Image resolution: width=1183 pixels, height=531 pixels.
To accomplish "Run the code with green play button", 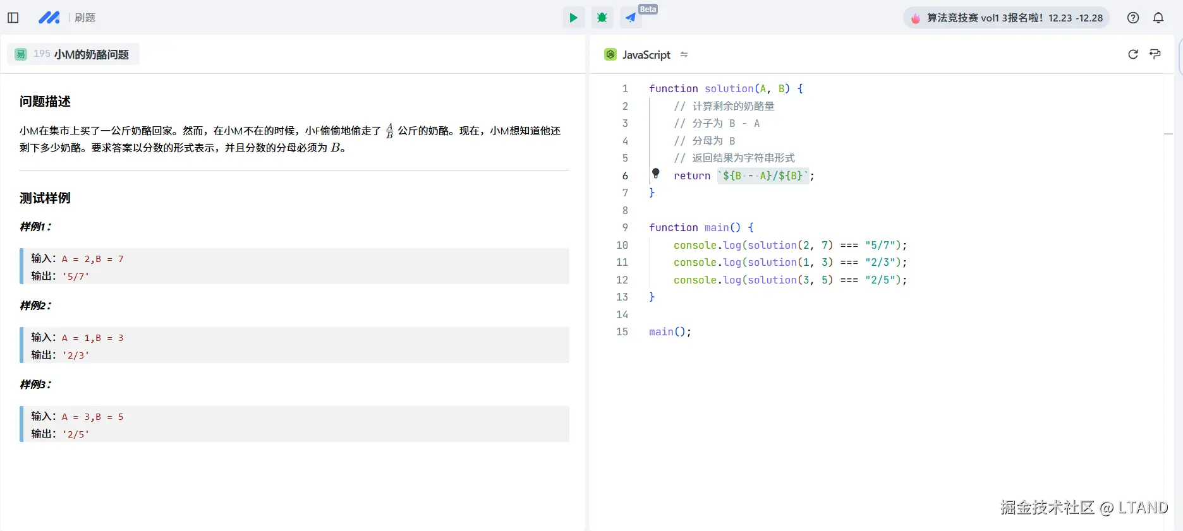I will click(573, 18).
